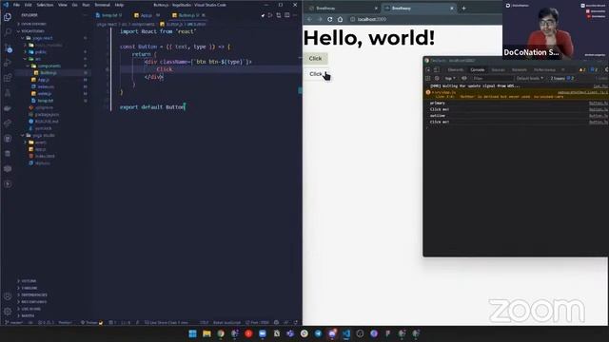This screenshot has width=609, height=342.
Task: Open Button.js source link beside 'outline' log
Action: (x=599, y=116)
